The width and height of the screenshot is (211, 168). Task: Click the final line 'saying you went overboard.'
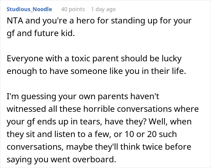[x=61, y=160]
